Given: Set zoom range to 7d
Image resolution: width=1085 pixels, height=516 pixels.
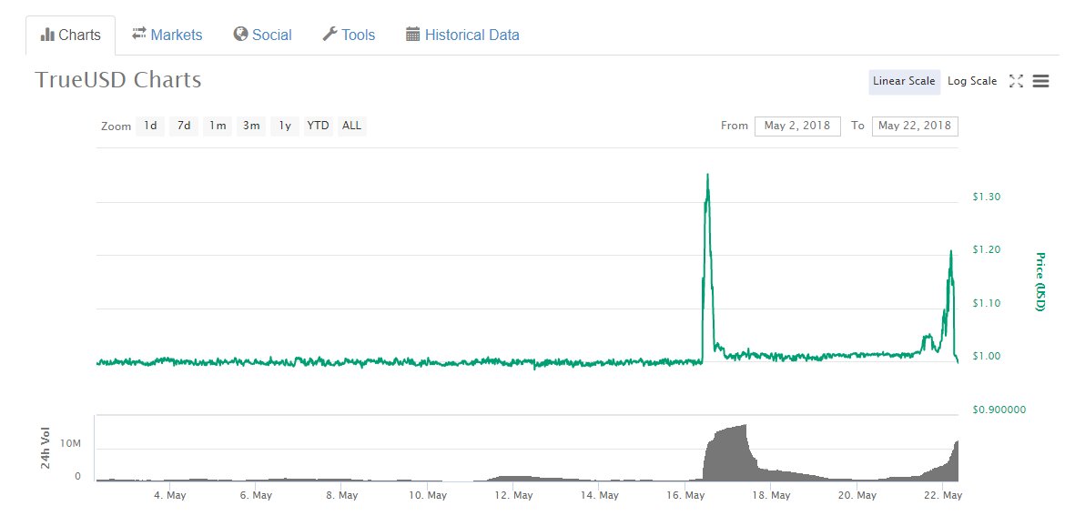Looking at the screenshot, I should 183,126.
